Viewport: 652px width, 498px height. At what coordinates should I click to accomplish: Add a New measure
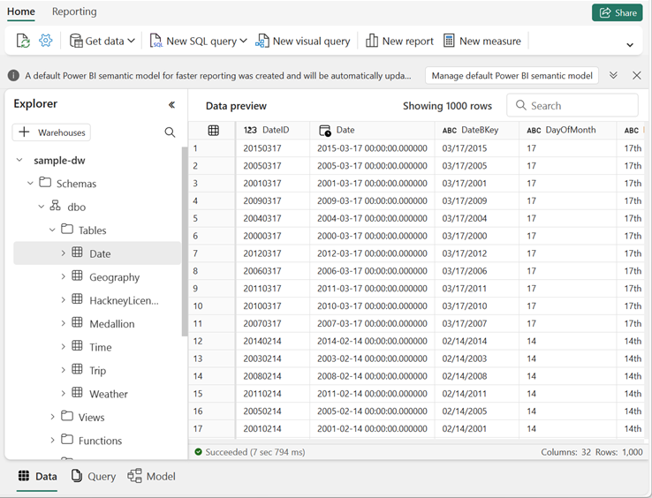tap(481, 41)
